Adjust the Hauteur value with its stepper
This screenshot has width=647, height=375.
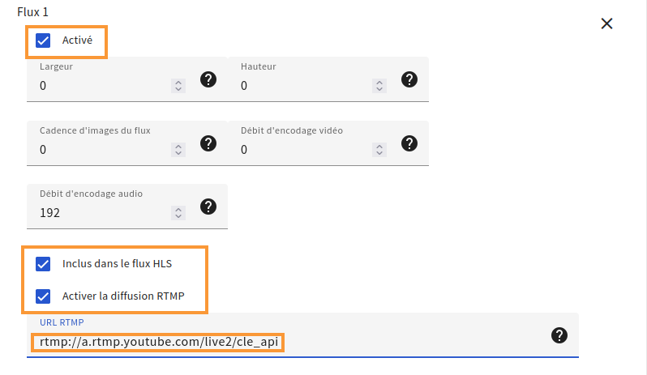(379, 86)
